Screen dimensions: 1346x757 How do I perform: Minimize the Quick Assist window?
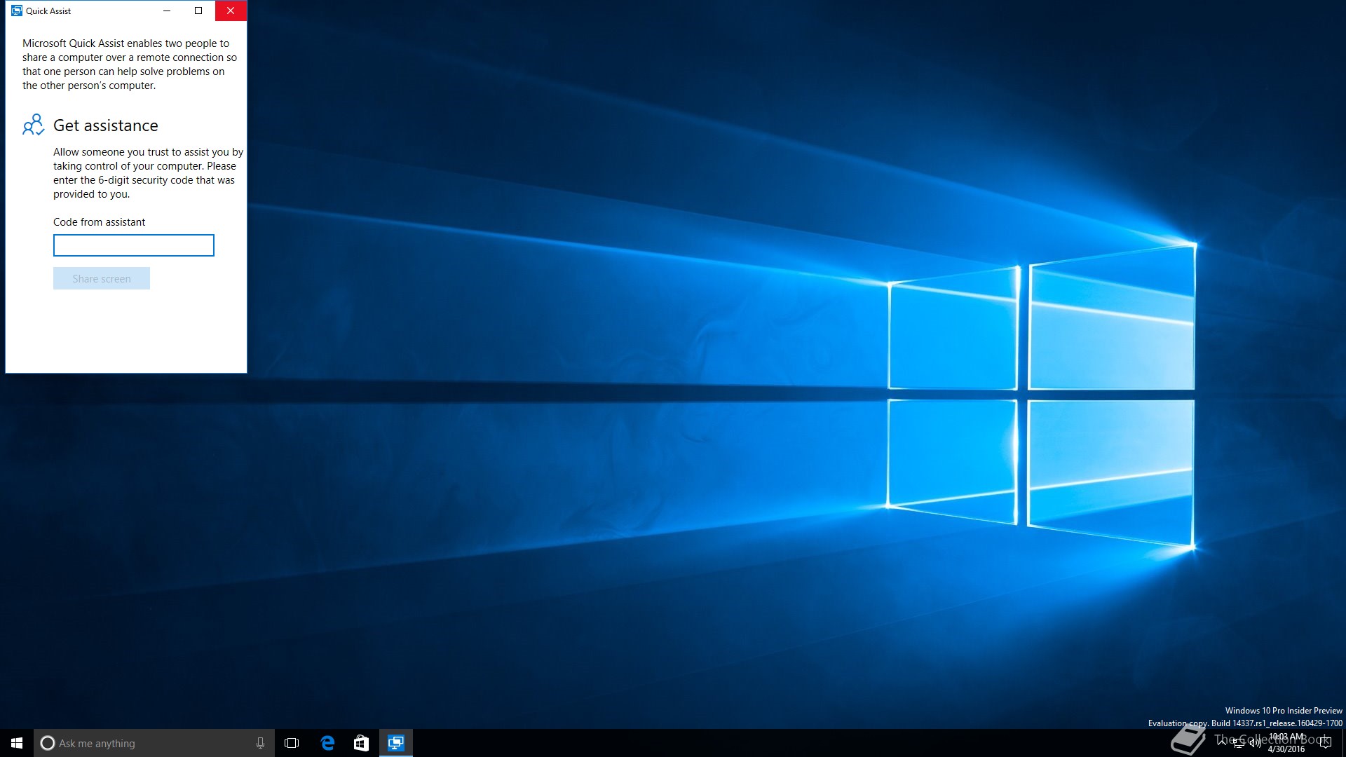pyautogui.click(x=167, y=11)
